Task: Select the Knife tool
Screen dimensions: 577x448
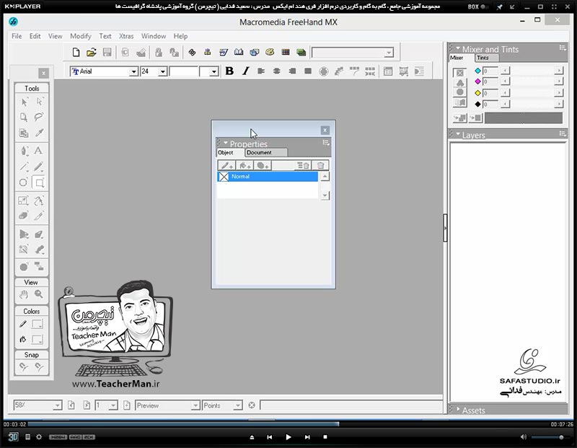Action: click(x=39, y=216)
